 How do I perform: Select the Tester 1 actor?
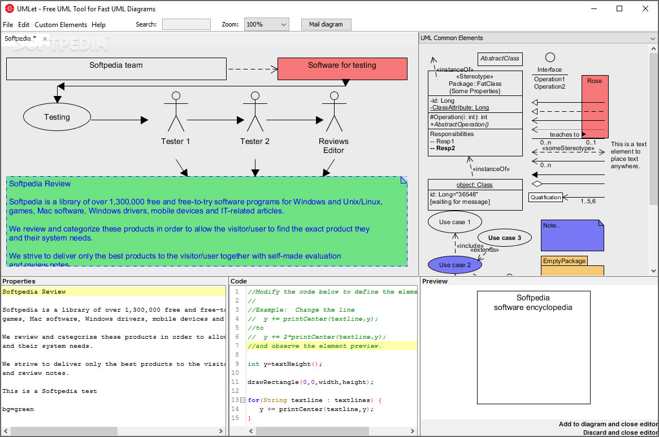click(176, 119)
